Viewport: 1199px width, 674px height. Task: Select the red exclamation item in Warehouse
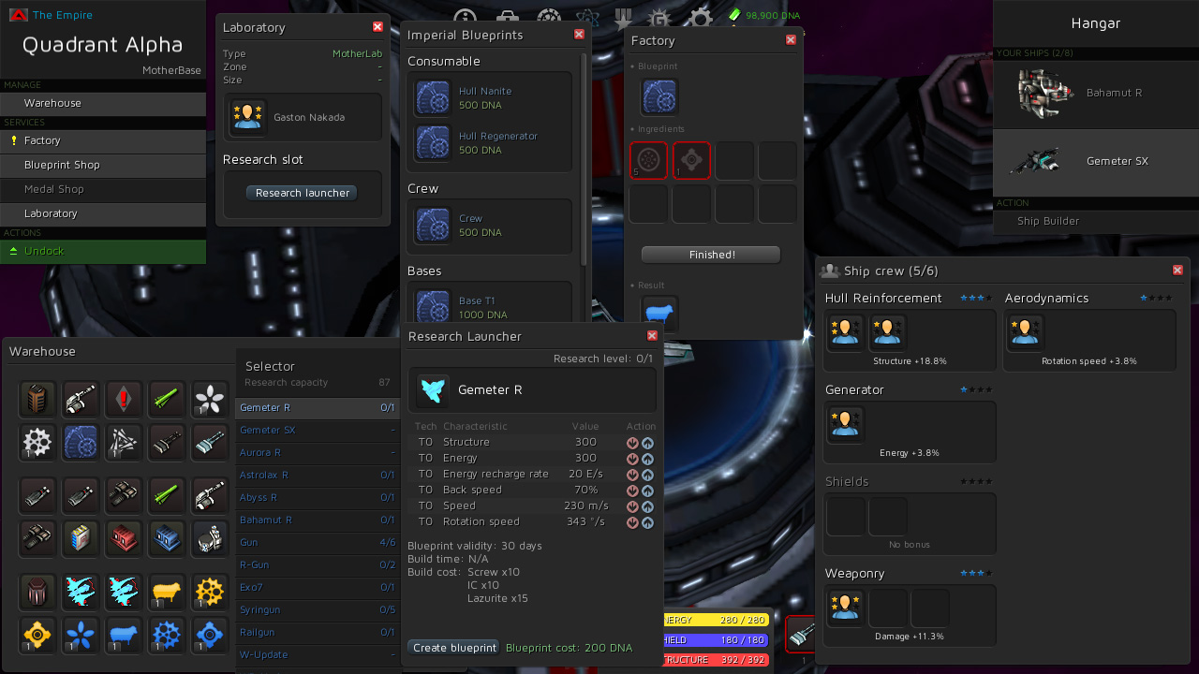124,400
